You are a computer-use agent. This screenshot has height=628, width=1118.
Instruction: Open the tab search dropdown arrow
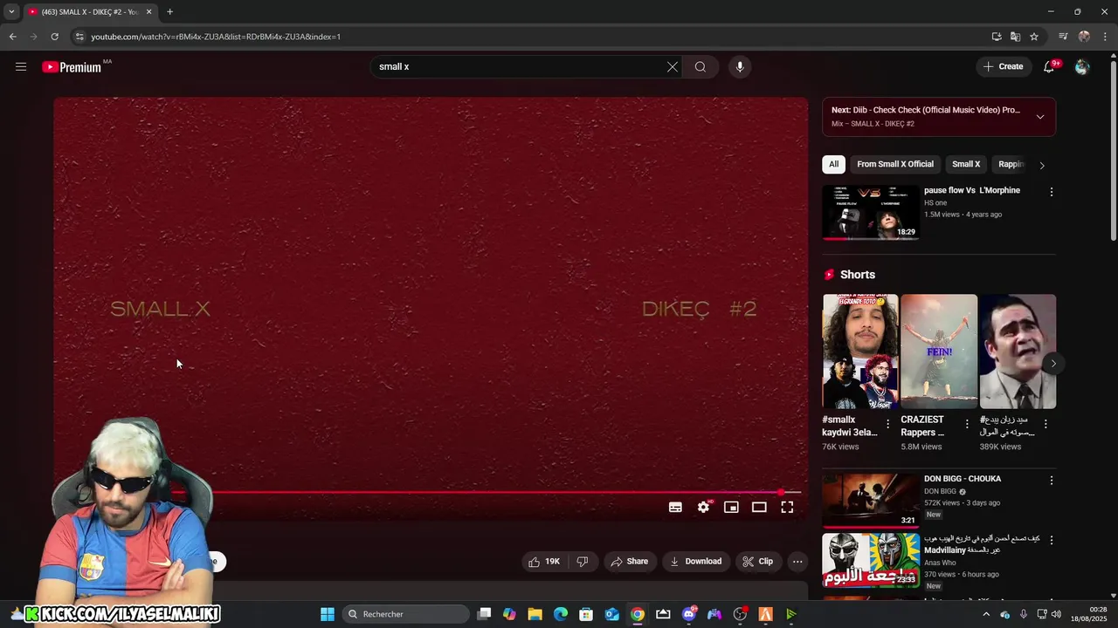[x=11, y=12]
